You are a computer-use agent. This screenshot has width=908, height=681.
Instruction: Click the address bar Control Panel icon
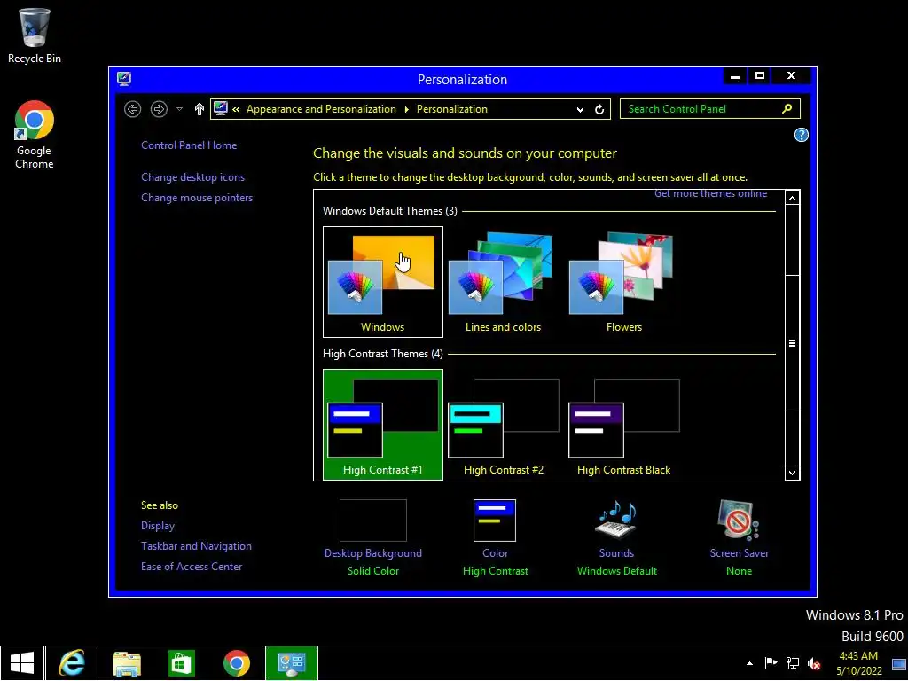click(220, 108)
